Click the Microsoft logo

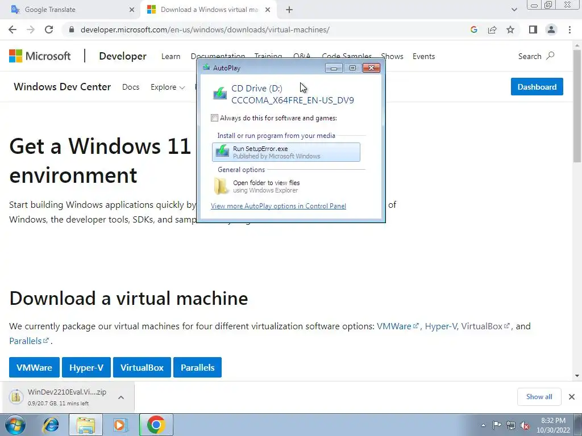[x=40, y=56]
